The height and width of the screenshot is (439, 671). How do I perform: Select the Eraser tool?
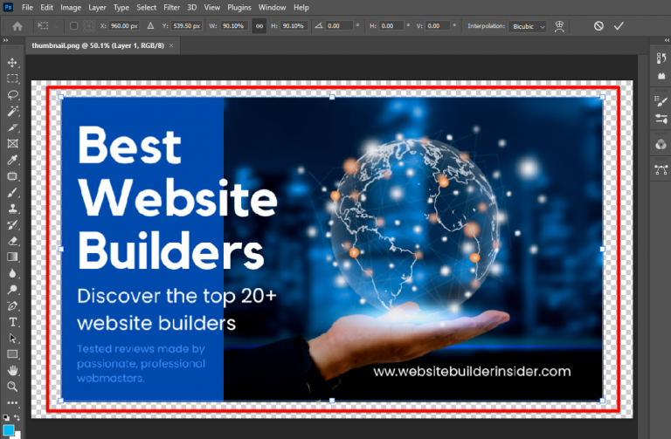pos(12,241)
